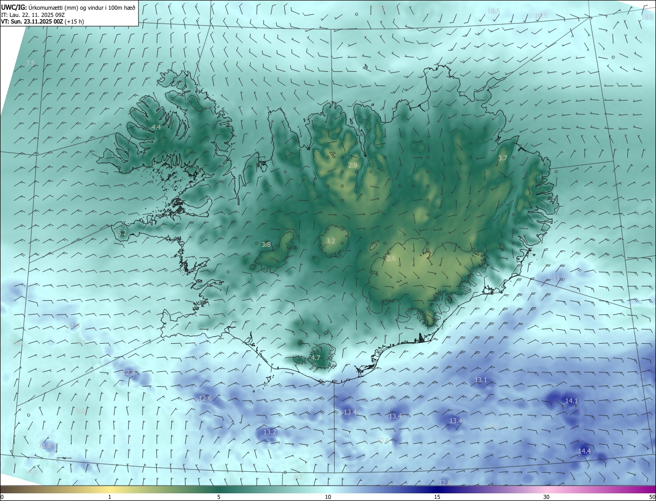The width and height of the screenshot is (656, 501).
Task: Click the 14.1 value label over the sea
Action: pyautogui.click(x=571, y=401)
